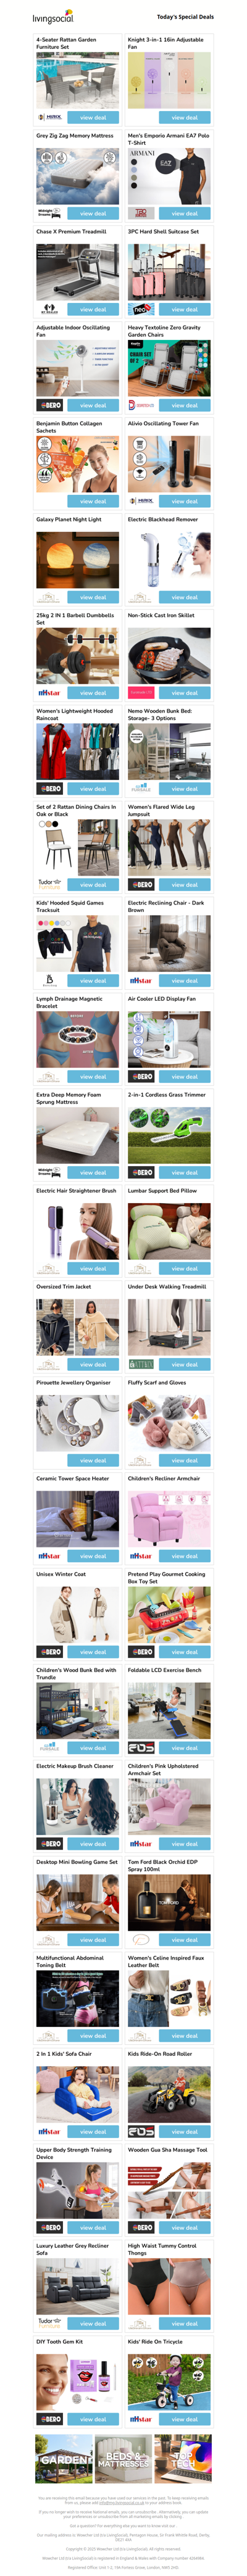Click the livingsocial logo at the top
Image resolution: width=247 pixels, height=2576 pixels.
pyautogui.click(x=53, y=17)
